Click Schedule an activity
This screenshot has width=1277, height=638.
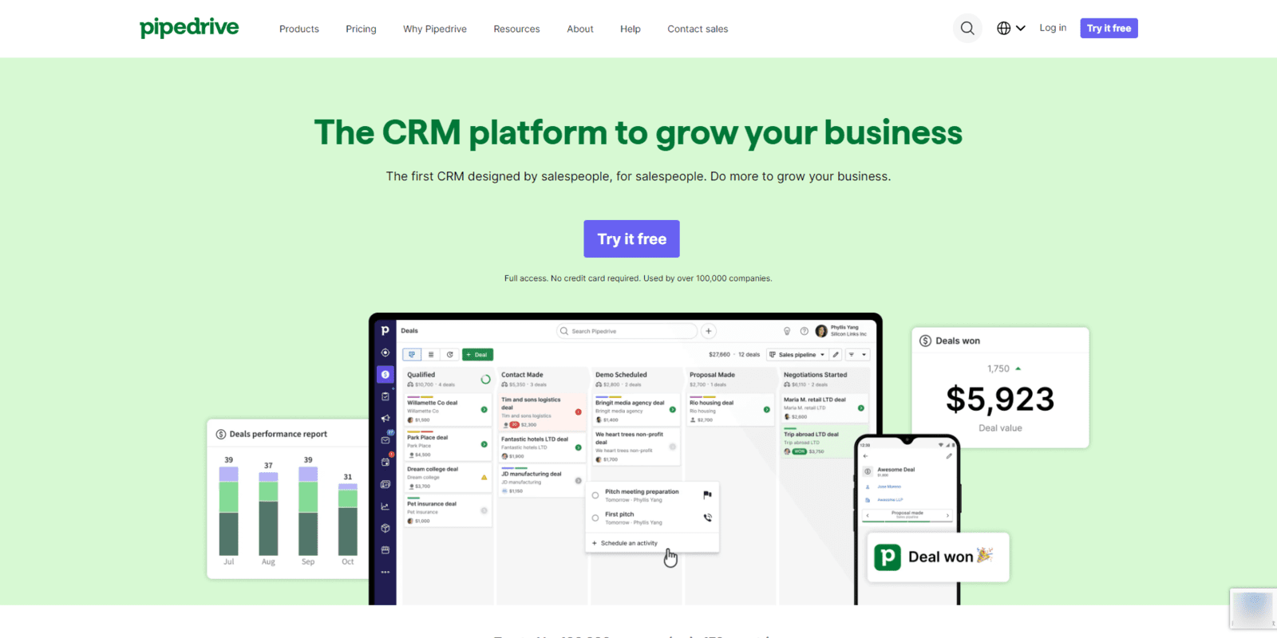pyautogui.click(x=625, y=543)
